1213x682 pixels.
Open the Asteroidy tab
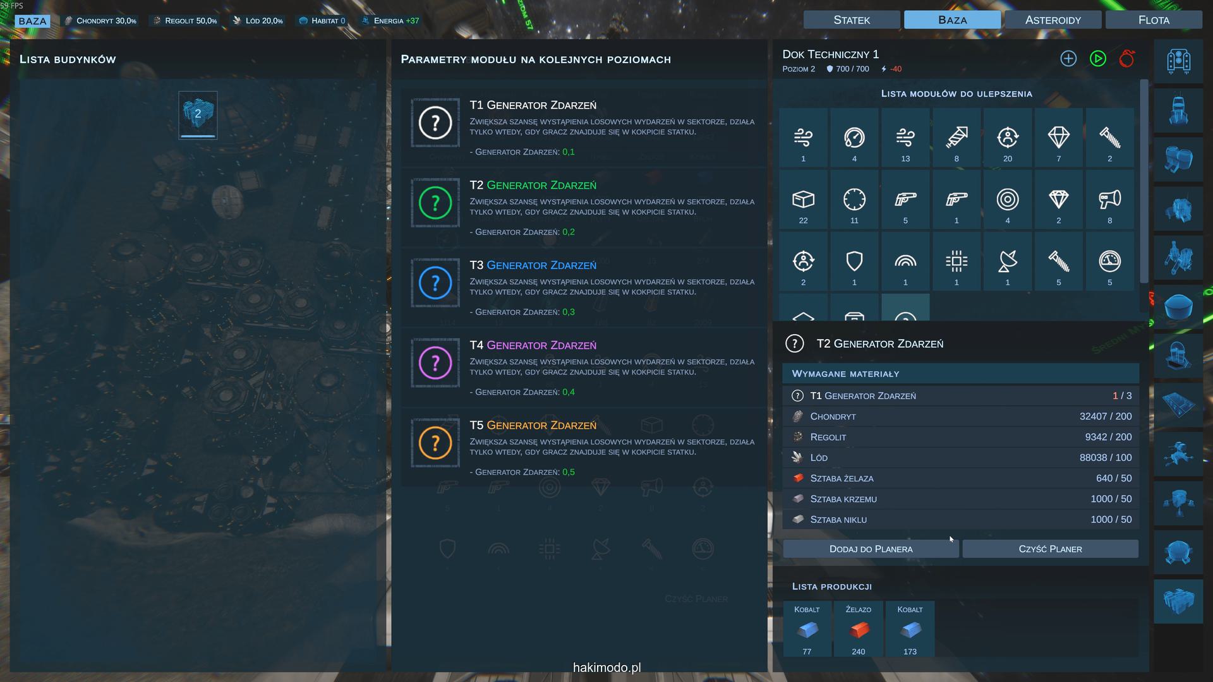pos(1053,20)
